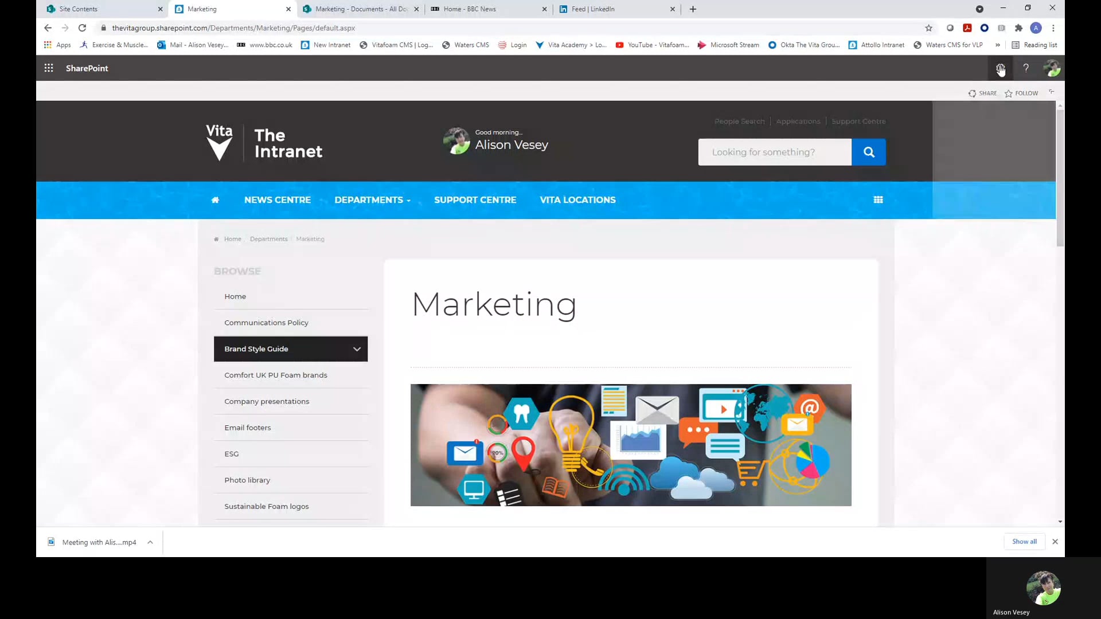Viewport: 1101px width, 619px height.
Task: Open the Chrome three-dot menu
Action: [1053, 28]
